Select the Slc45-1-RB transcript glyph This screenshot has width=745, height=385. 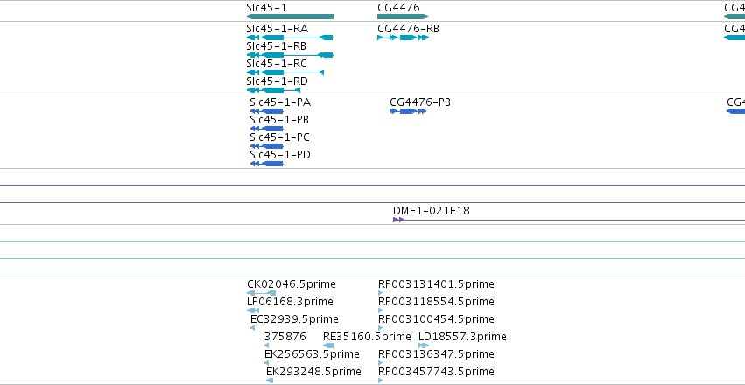pyautogui.click(x=290, y=55)
